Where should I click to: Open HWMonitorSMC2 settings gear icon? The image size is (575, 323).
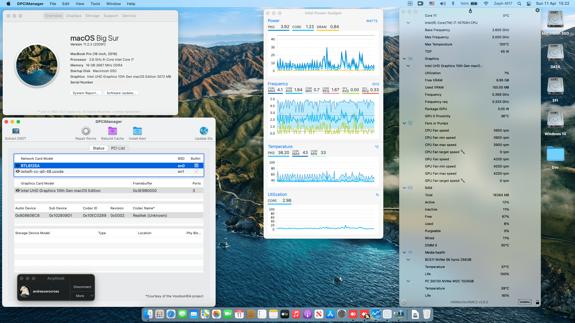(x=404, y=302)
